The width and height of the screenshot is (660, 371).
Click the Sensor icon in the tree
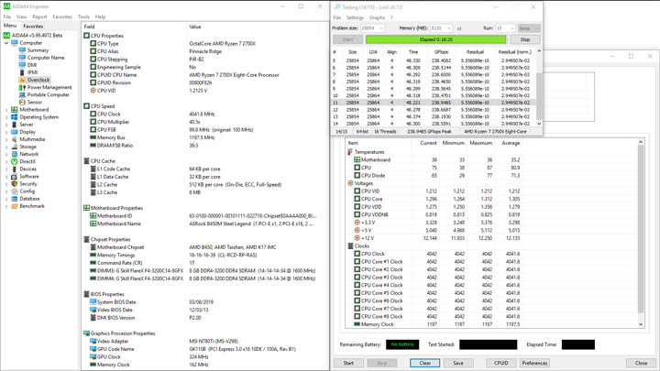point(22,103)
